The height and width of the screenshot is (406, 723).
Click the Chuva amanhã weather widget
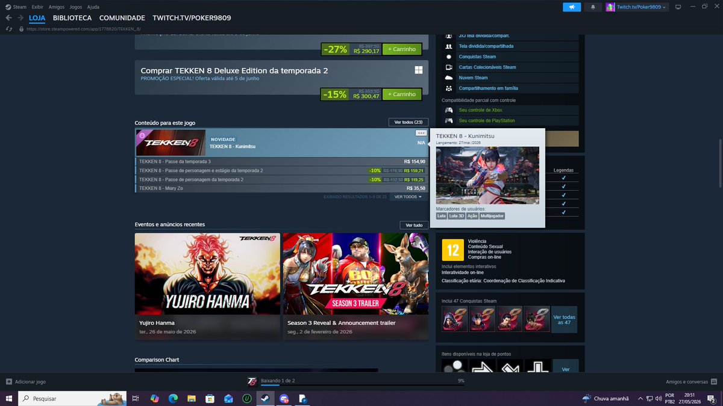coord(605,398)
